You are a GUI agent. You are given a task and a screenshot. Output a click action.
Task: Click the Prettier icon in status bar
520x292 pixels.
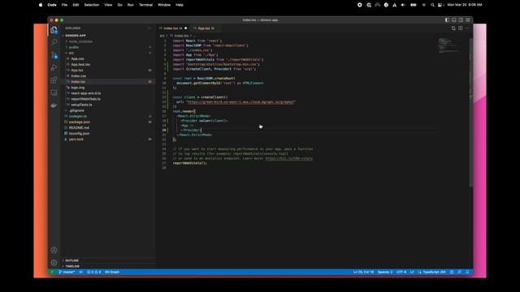pyautogui.click(x=452, y=273)
